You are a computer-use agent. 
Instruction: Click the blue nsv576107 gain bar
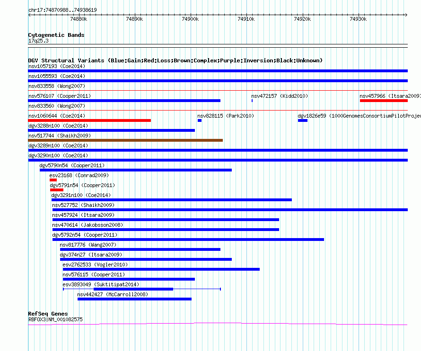click(x=124, y=101)
